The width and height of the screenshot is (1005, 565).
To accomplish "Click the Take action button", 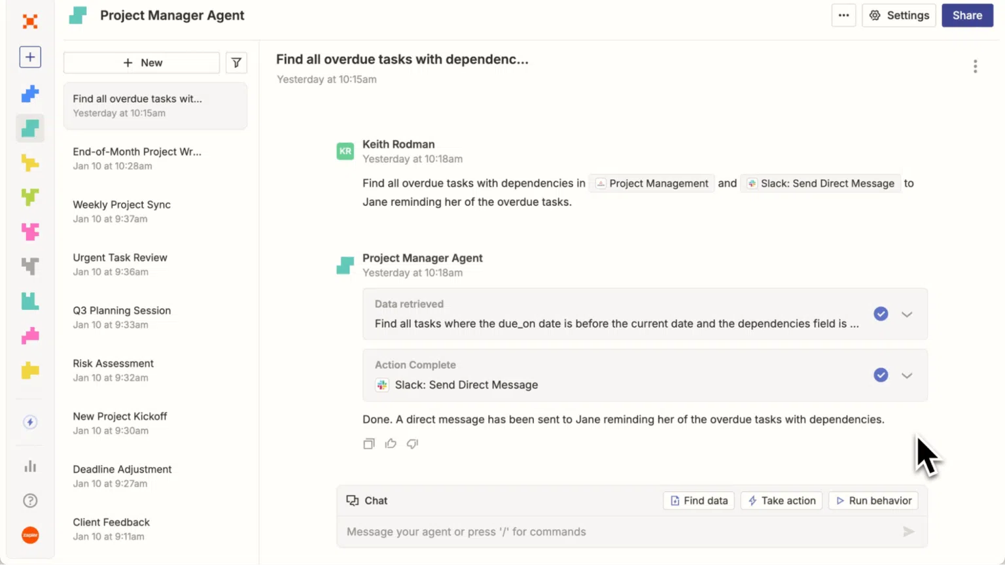I will (781, 501).
